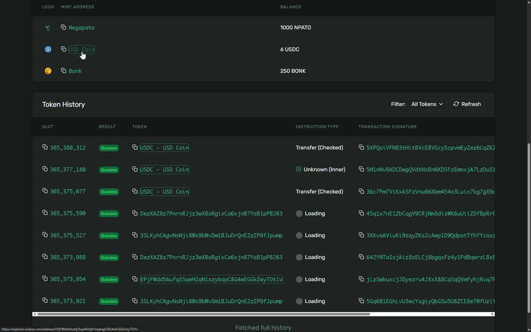The width and height of the screenshot is (531, 332).
Task: Refresh the token history
Action: click(x=467, y=104)
